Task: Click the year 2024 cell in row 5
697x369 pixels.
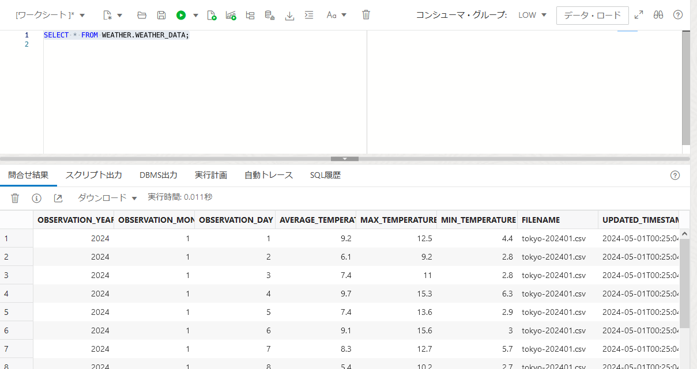Action: 73,312
